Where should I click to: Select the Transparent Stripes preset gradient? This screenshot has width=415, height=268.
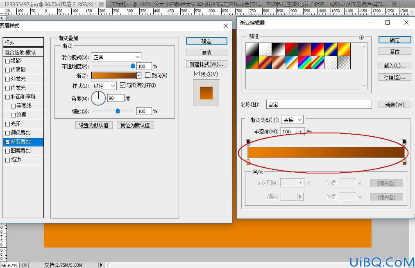[x=331, y=62]
